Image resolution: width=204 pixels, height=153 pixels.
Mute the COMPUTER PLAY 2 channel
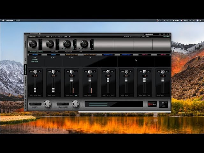(x=126, y=95)
